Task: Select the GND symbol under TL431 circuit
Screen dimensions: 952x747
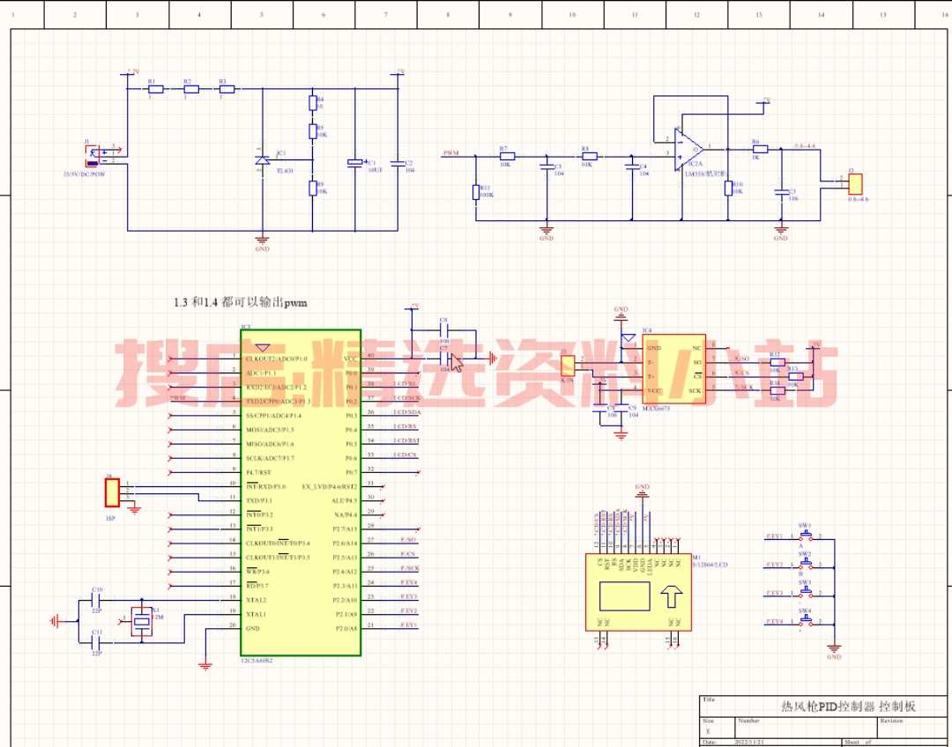Action: (x=263, y=240)
